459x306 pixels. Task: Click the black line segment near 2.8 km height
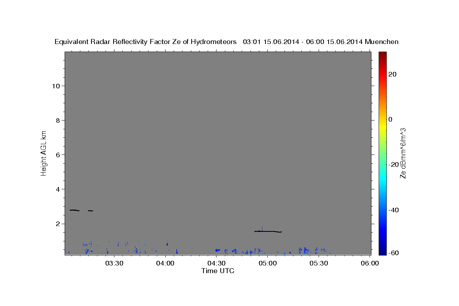75,210
